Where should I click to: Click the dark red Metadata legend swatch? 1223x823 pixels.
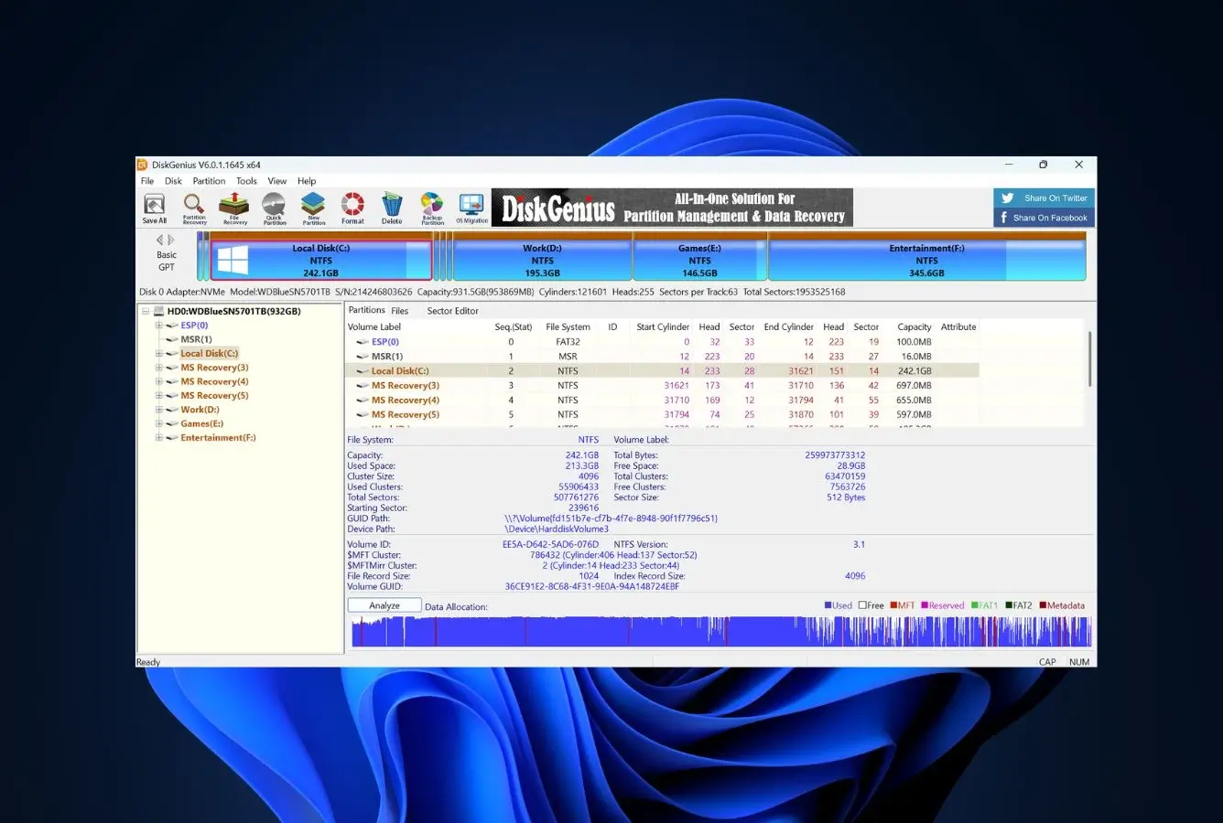pyautogui.click(x=1043, y=605)
